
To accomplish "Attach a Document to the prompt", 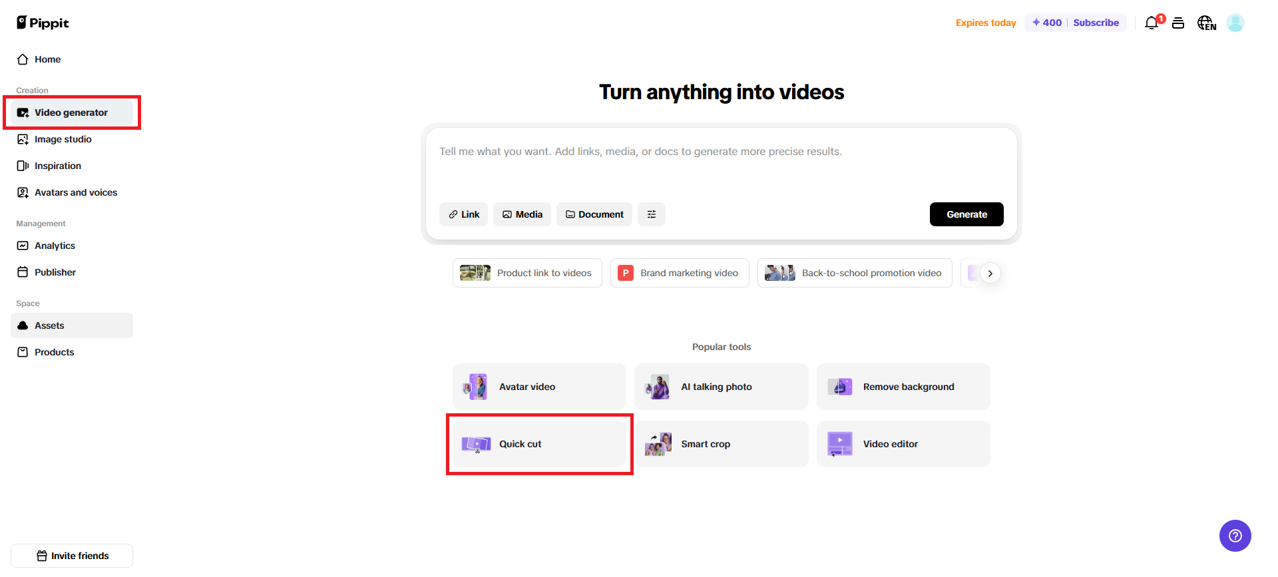I will pos(594,214).
